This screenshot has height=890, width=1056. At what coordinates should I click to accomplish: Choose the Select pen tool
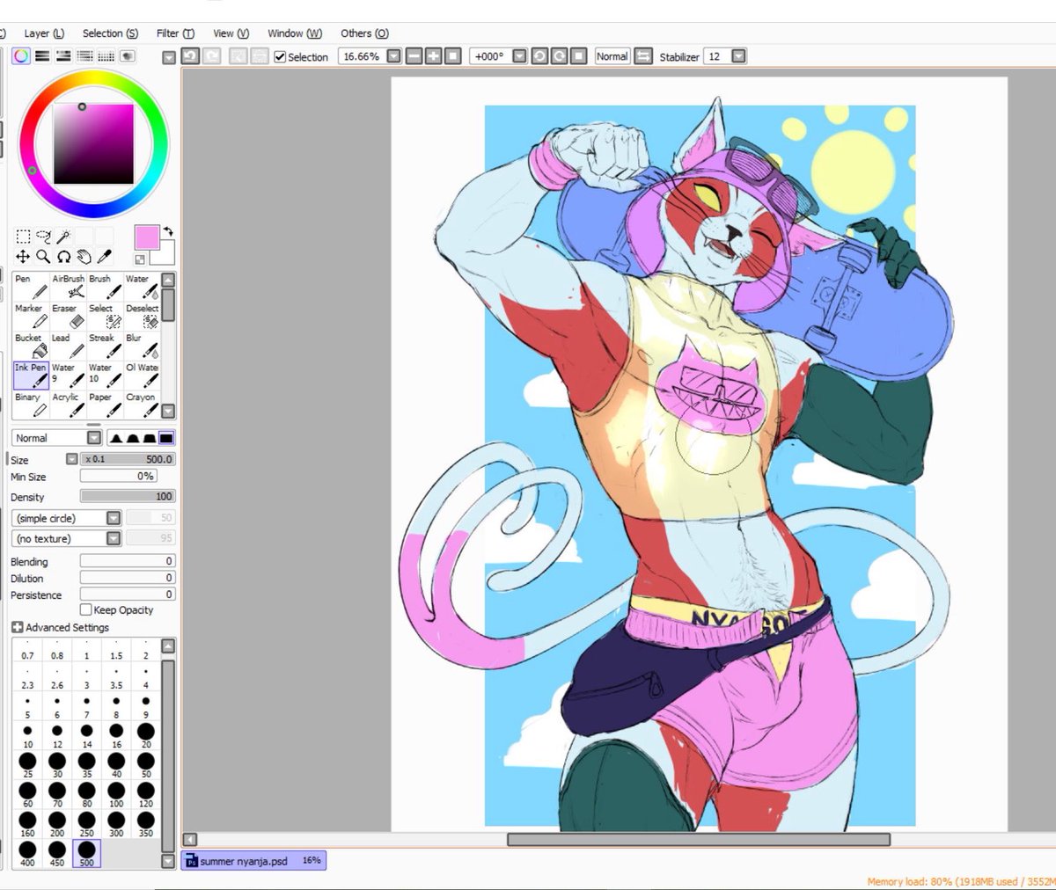(x=105, y=317)
